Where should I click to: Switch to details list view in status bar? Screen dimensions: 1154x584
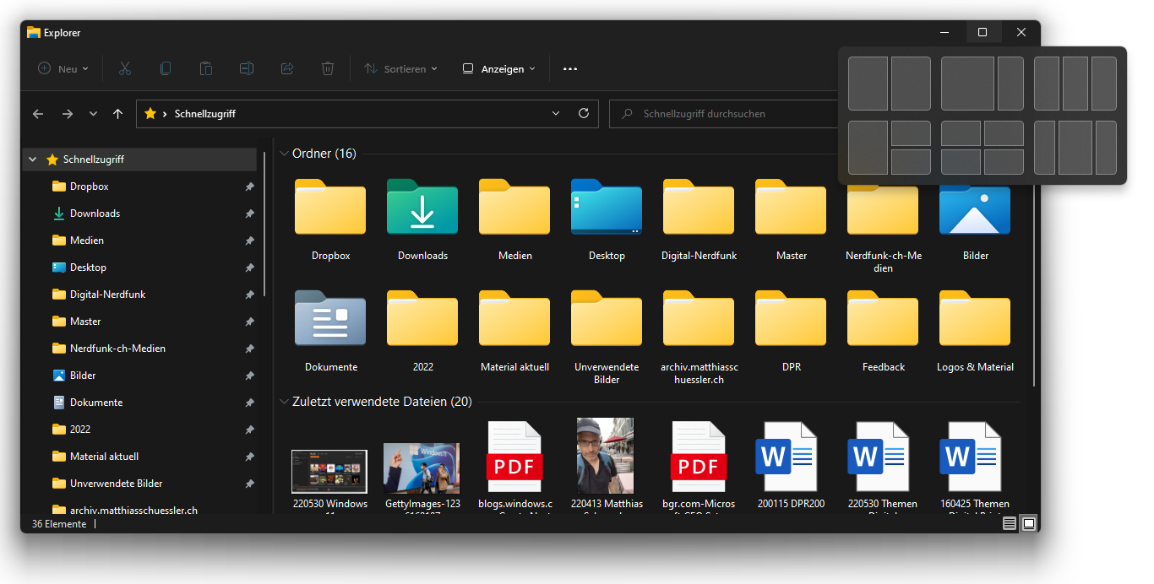click(1009, 524)
